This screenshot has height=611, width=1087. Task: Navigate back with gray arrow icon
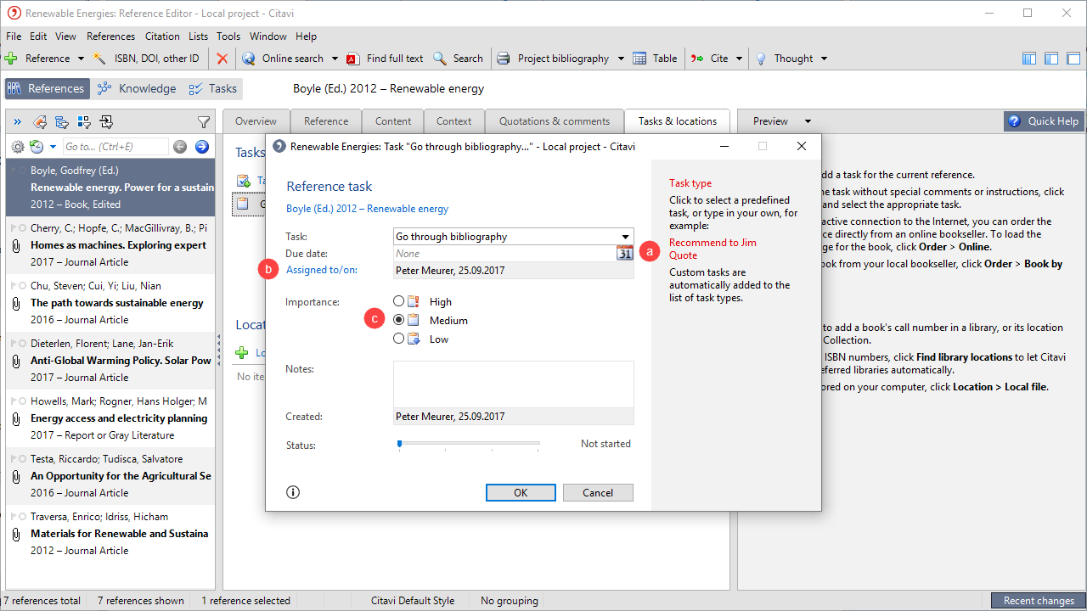[180, 147]
